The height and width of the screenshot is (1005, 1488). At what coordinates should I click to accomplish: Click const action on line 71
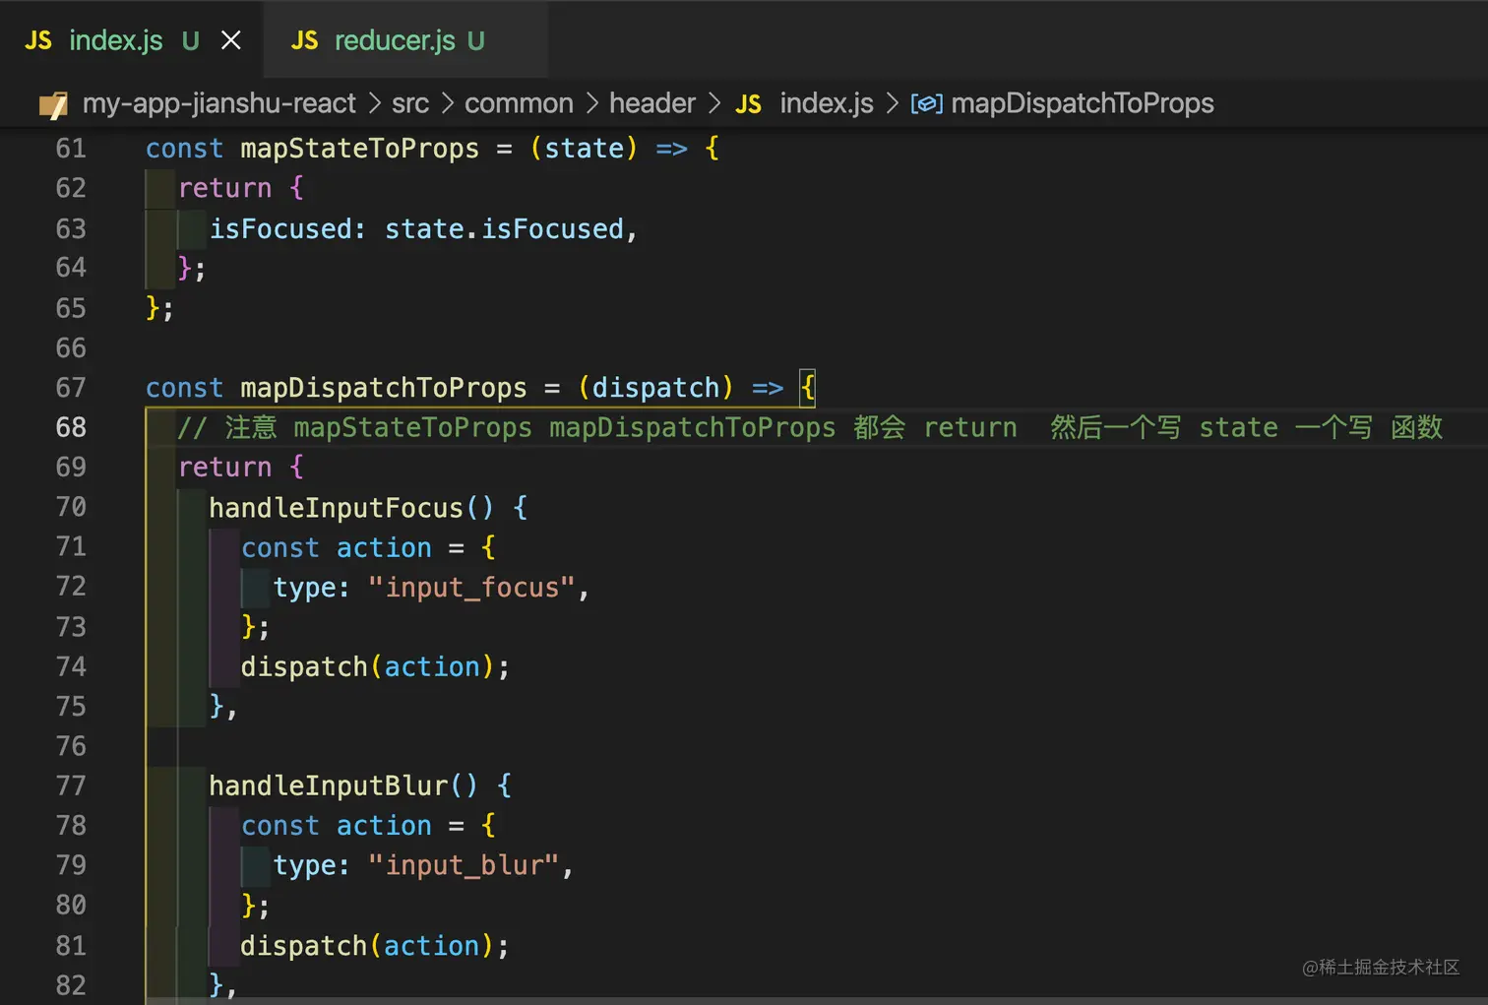pos(337,547)
